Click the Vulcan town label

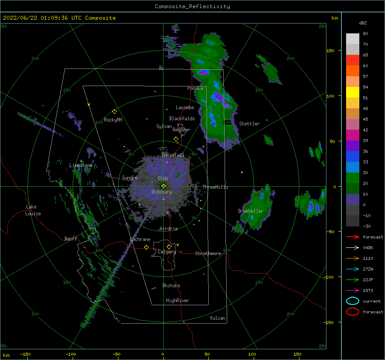pos(217,318)
